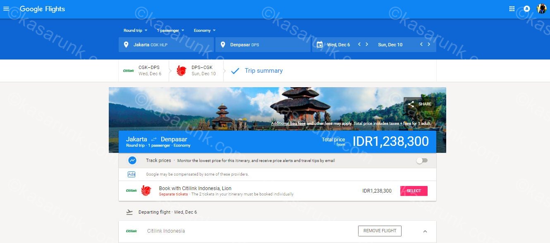
Task: Open the notifications bell
Action: (x=527, y=9)
